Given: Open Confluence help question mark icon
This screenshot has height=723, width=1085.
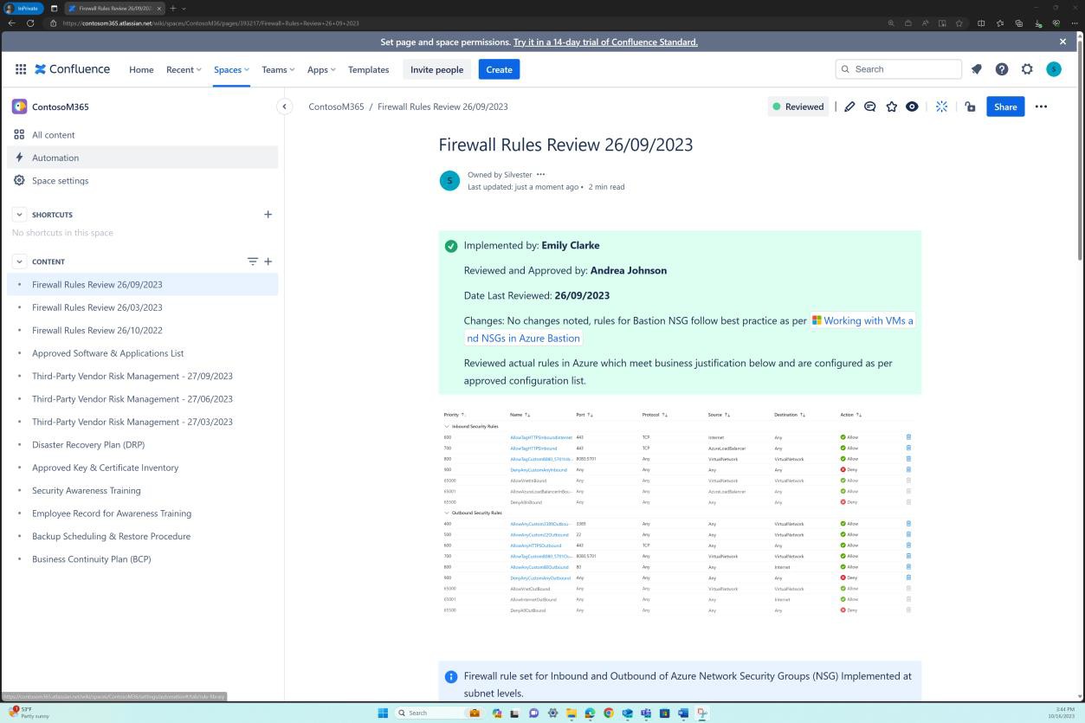Looking at the screenshot, I should (1002, 68).
